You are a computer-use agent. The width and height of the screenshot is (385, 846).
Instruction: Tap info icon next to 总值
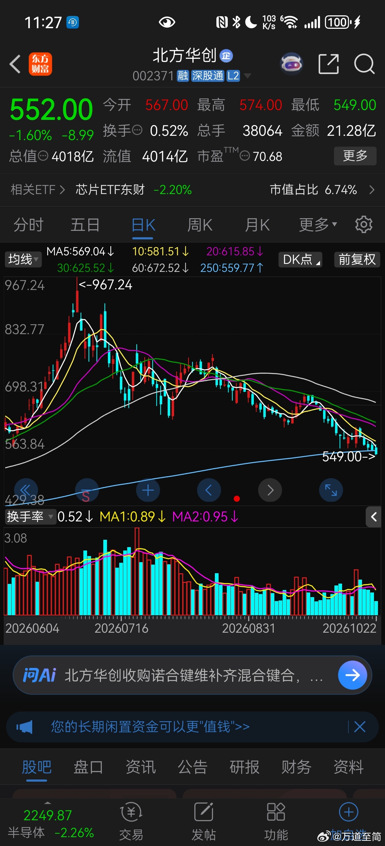pyautogui.click(x=43, y=155)
